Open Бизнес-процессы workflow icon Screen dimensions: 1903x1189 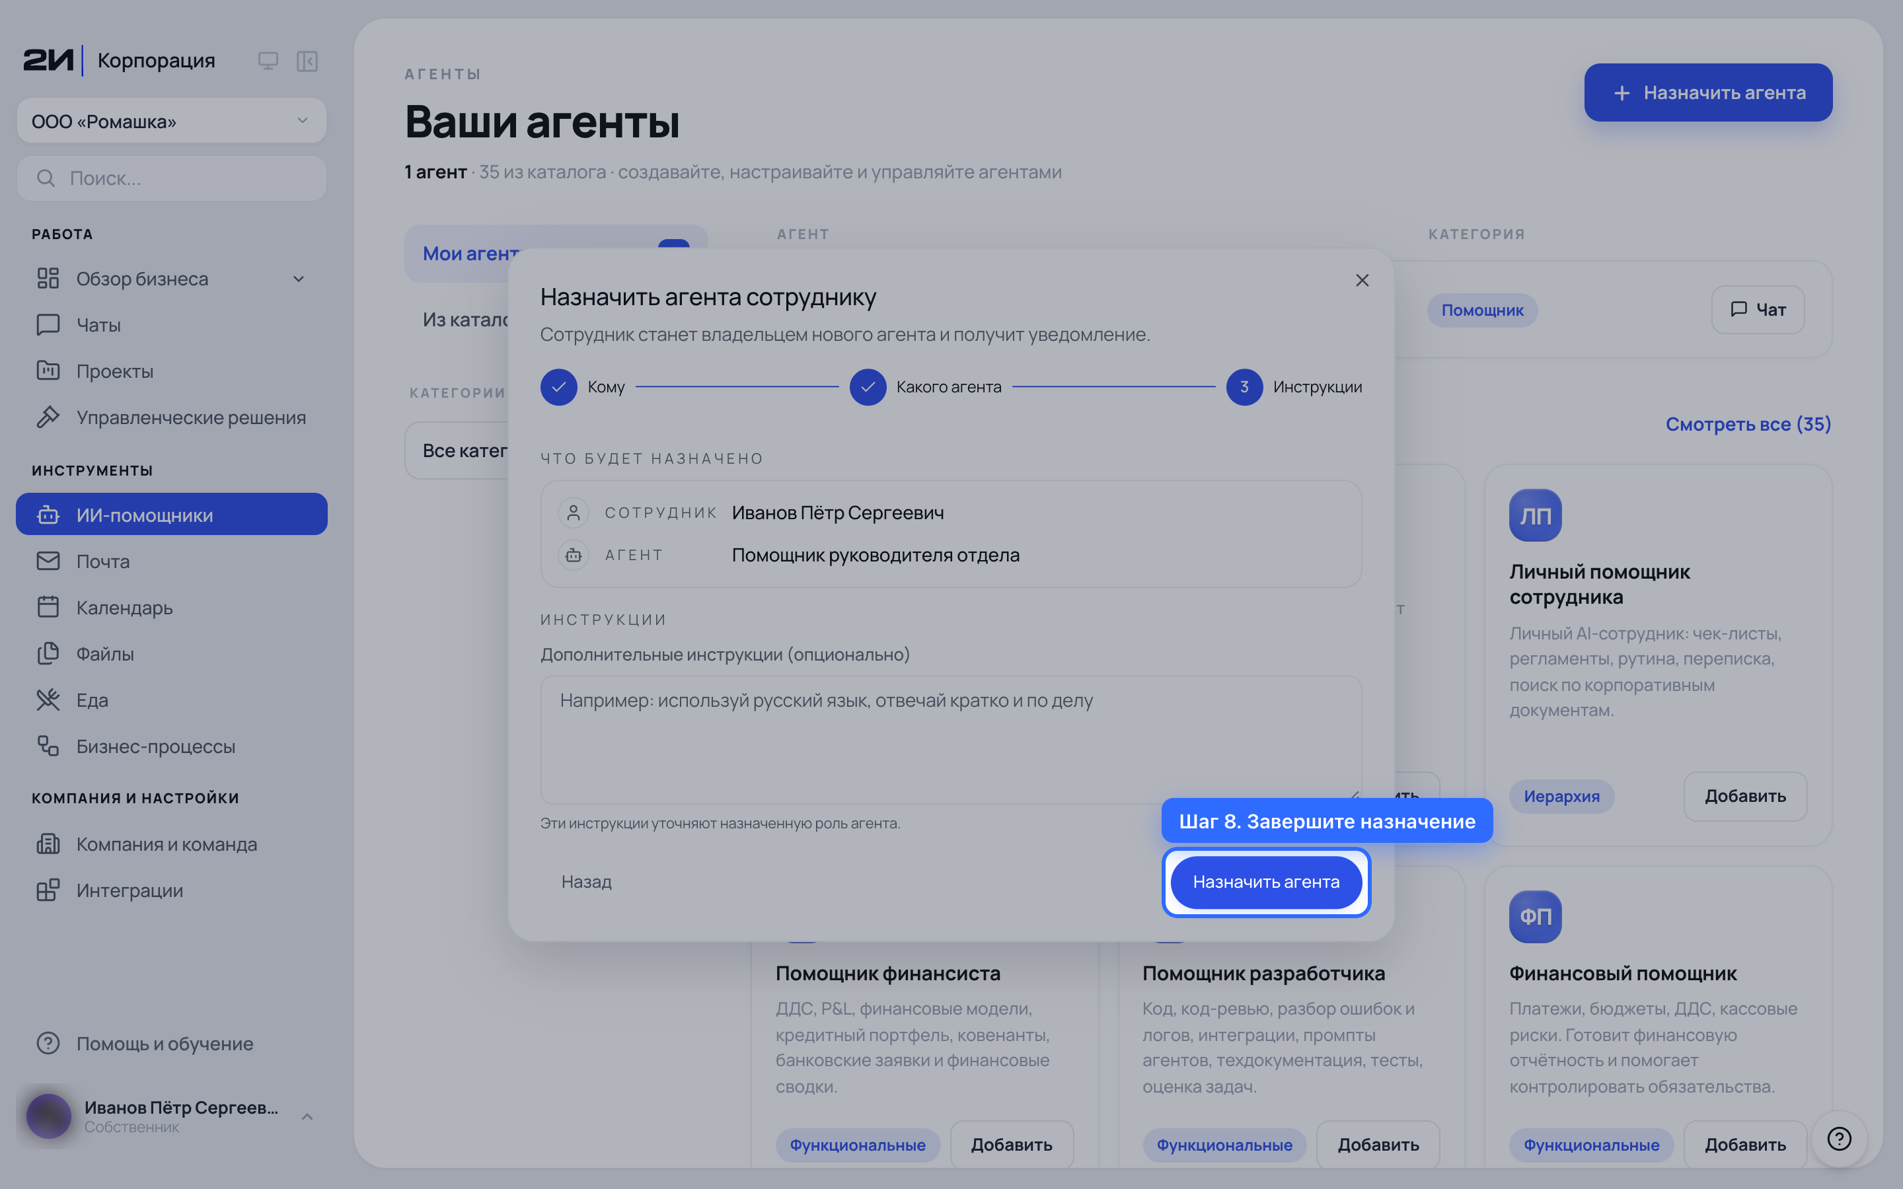click(48, 746)
